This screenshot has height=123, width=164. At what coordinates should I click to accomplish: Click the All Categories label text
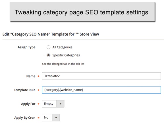click(x=62, y=47)
